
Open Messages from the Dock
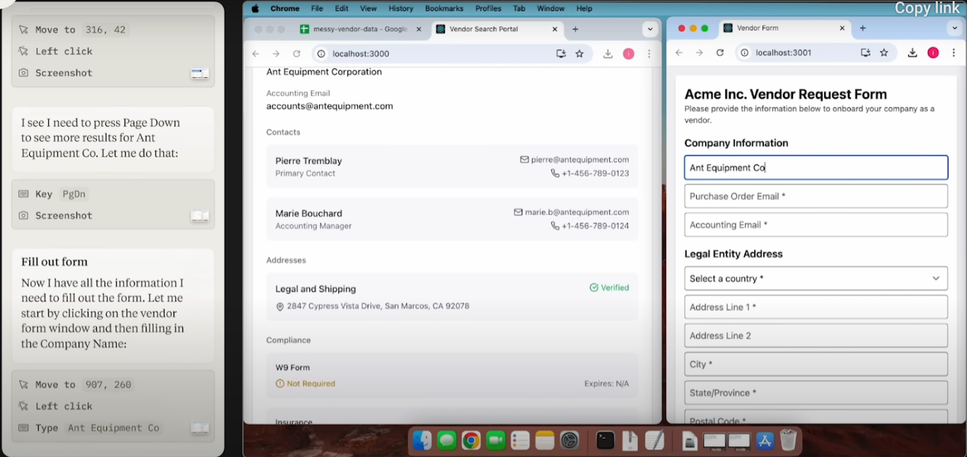pos(447,440)
